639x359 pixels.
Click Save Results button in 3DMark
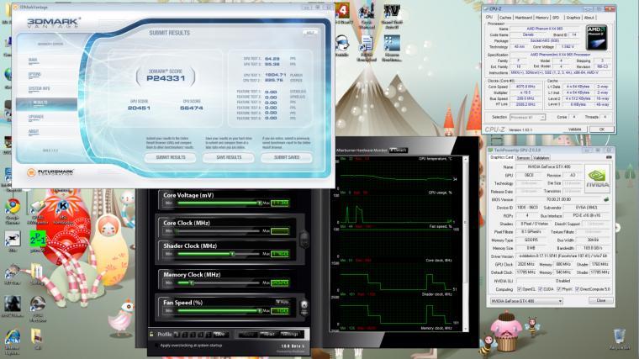pyautogui.click(x=229, y=157)
